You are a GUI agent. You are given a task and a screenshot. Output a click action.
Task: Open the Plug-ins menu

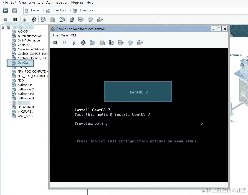tap(77, 3)
